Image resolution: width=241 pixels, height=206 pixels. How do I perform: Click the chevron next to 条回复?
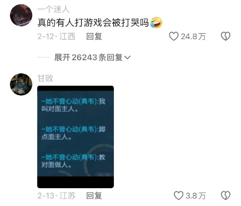[127, 58]
